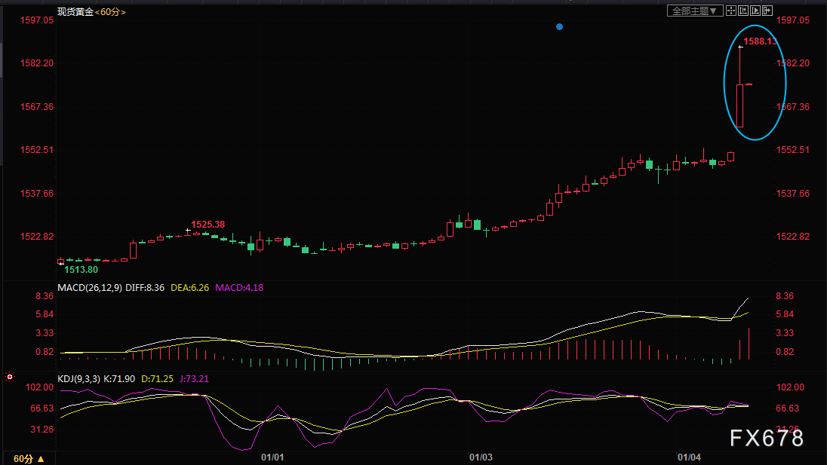The image size is (827, 465).
Task: Click the right KDJ axis 66.63 label
Action: 788,408
